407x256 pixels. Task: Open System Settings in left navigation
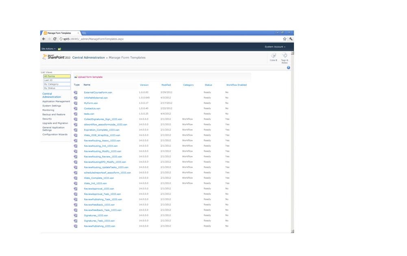click(52, 106)
